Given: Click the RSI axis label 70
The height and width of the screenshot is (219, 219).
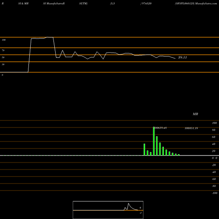Looking at the screenshot, I should point(3,50).
